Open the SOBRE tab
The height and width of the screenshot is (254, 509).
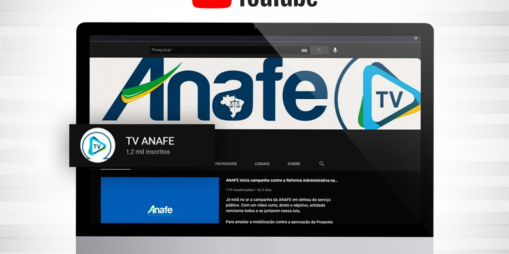294,164
